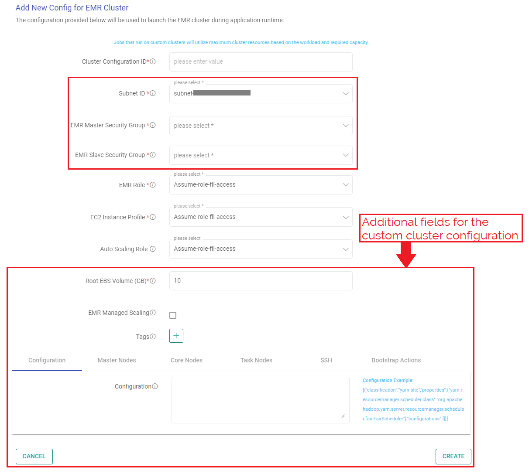529x474 pixels.
Task: Expand the Auto Scaling Role dropdown
Action: click(x=345, y=249)
